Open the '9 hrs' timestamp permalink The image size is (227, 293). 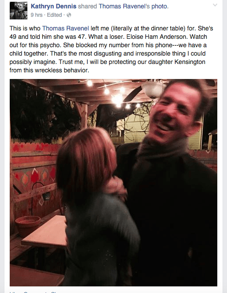point(37,15)
